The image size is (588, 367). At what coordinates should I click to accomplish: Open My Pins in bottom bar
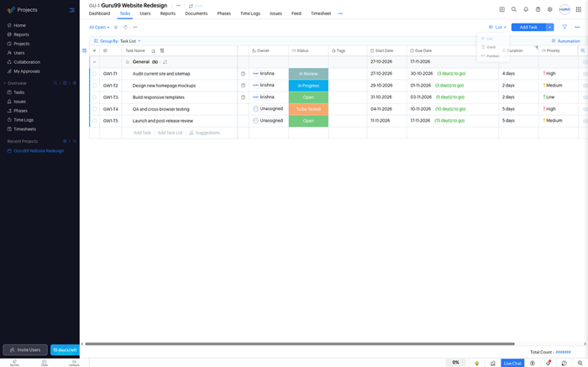pyautogui.click(x=14, y=363)
